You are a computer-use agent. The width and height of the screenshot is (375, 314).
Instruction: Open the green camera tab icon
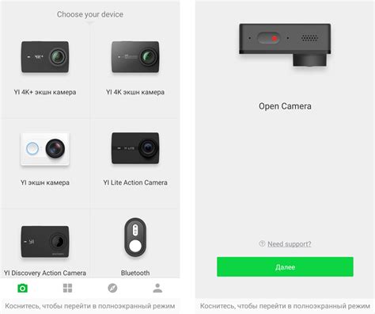[x=22, y=288]
